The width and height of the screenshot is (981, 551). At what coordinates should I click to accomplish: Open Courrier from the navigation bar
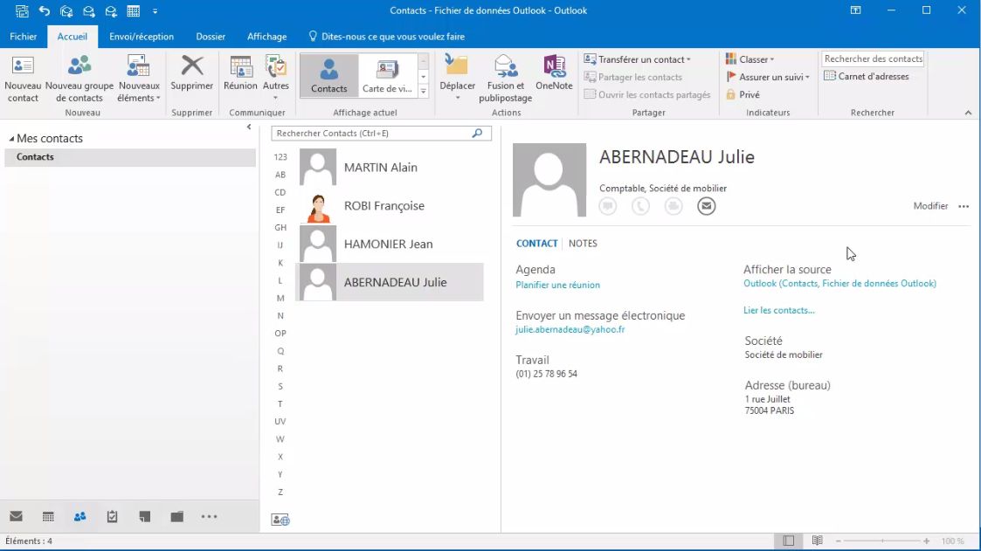coord(15,516)
